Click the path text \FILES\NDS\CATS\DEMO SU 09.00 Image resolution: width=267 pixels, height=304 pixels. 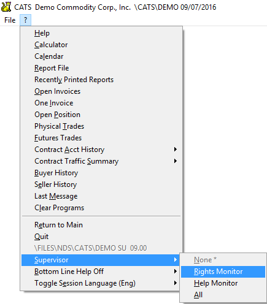click(x=90, y=248)
